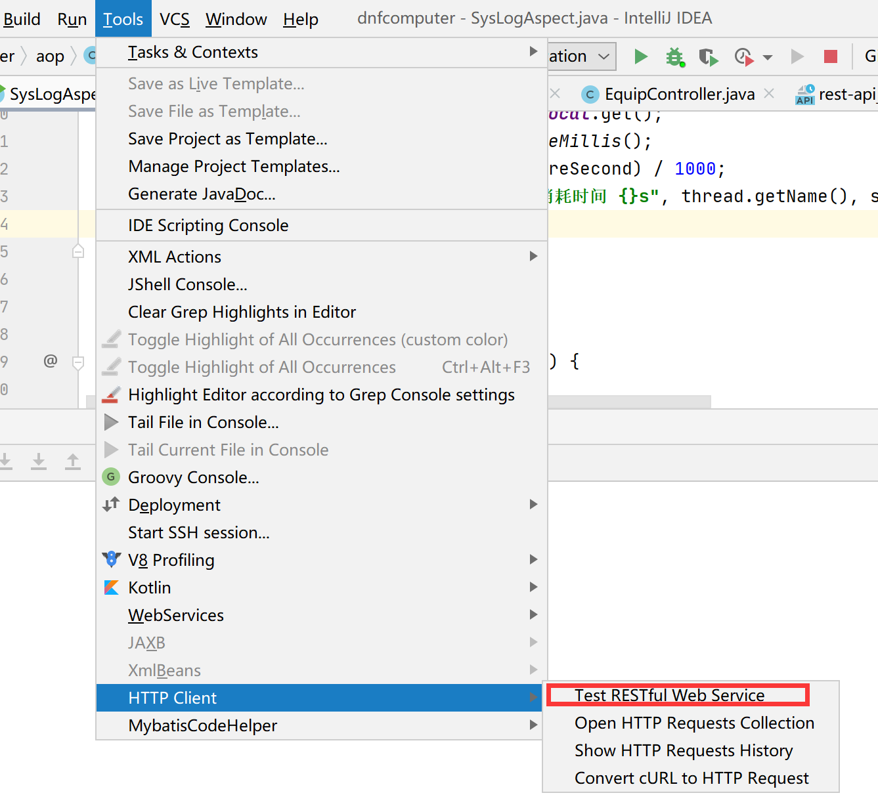Open the Help menu

(301, 19)
